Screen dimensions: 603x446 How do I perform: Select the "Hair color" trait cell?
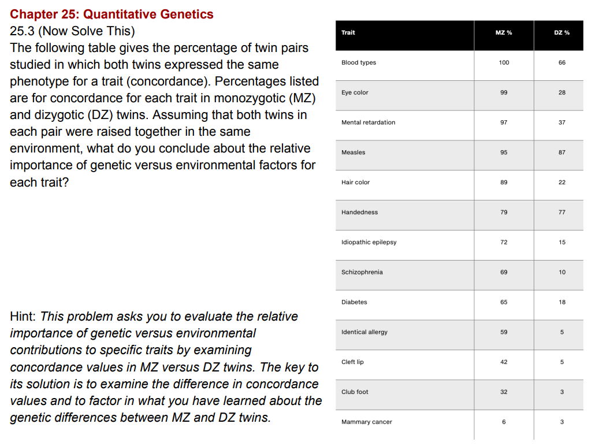tap(356, 183)
